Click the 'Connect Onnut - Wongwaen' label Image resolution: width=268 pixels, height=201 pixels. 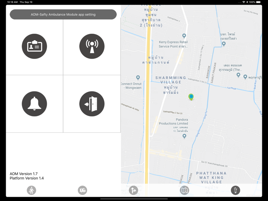131,86
